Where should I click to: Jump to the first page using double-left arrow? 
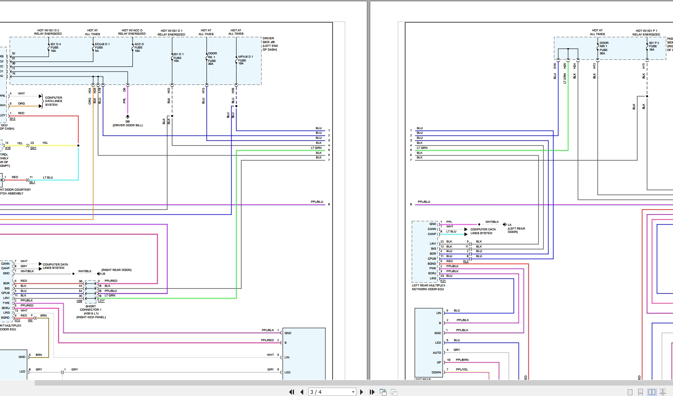292,392
